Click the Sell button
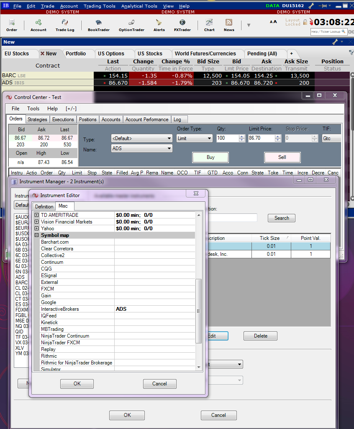Screen dimensions: 354x429 tap(282, 157)
